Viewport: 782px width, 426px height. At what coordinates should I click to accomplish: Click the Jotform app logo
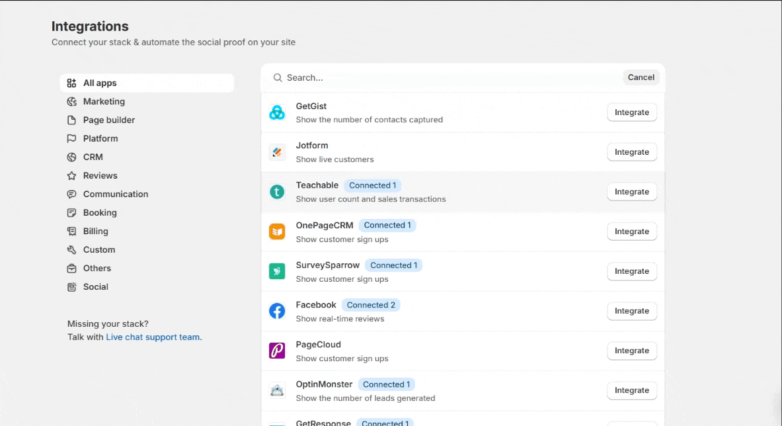pos(277,152)
